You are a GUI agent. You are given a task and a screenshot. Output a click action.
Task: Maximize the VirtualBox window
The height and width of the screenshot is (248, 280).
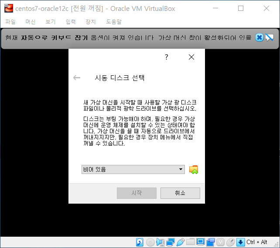241,8
